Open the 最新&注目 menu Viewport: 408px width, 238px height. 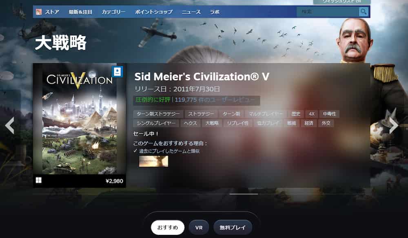click(80, 12)
